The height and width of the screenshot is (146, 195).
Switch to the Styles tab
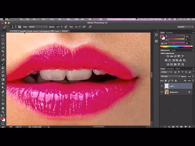173,50
